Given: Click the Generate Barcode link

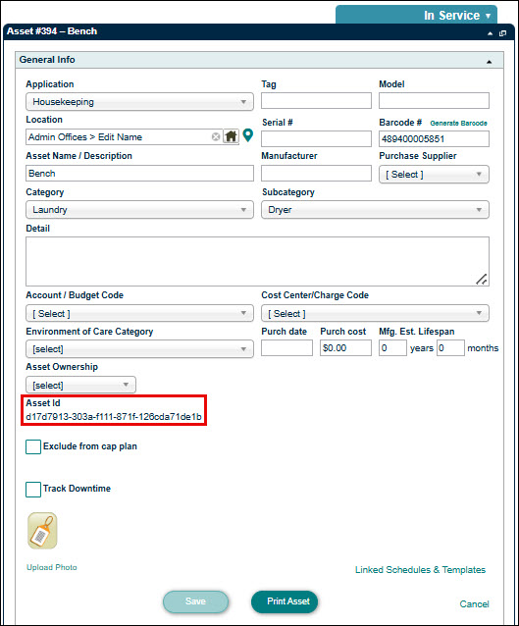Looking at the screenshot, I should point(458,123).
